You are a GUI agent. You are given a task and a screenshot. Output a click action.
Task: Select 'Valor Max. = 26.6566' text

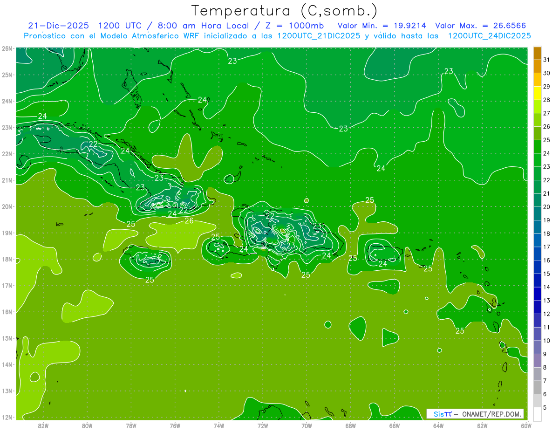(481, 26)
